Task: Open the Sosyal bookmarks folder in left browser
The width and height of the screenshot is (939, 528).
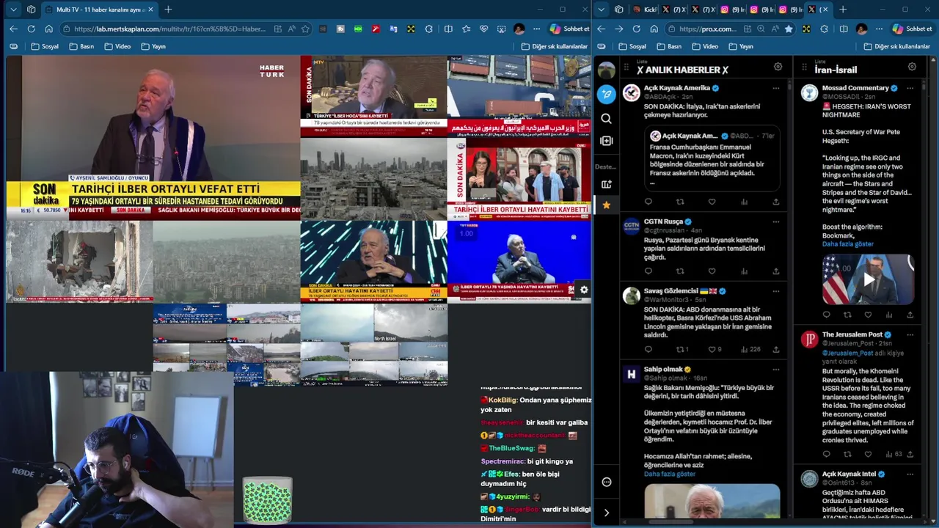Action: tap(45, 46)
